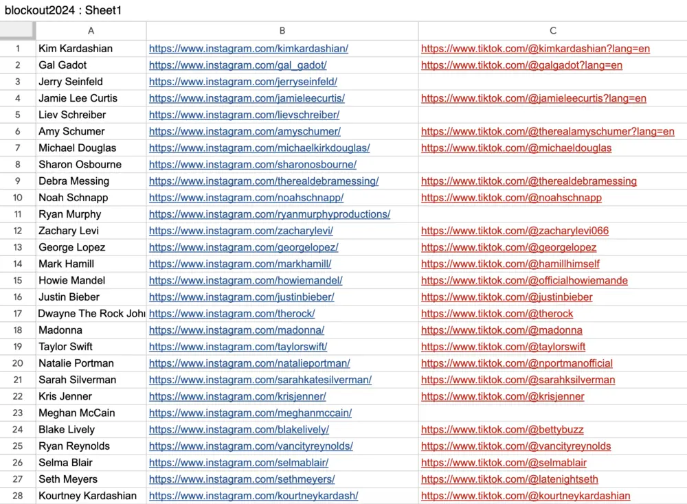
Task: Select empty TikTok cell for Meghan McCain
Action: tap(552, 413)
